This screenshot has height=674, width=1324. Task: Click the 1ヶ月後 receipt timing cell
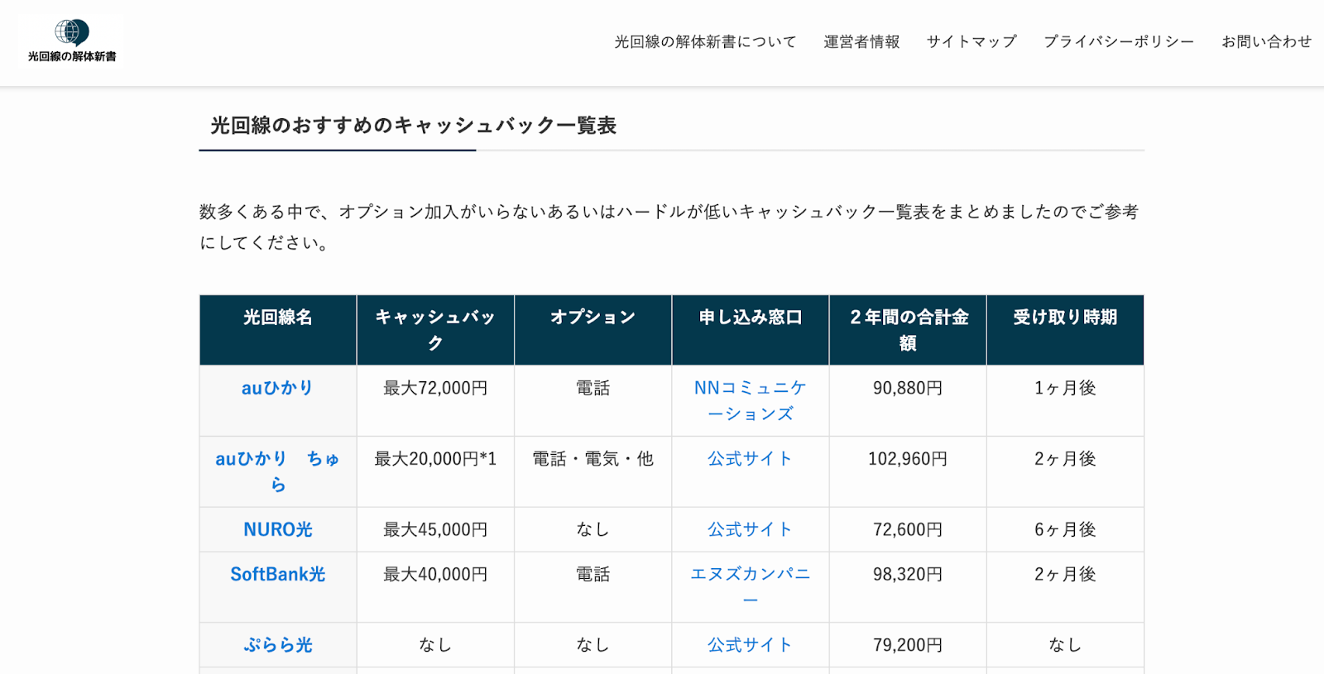point(1065,400)
